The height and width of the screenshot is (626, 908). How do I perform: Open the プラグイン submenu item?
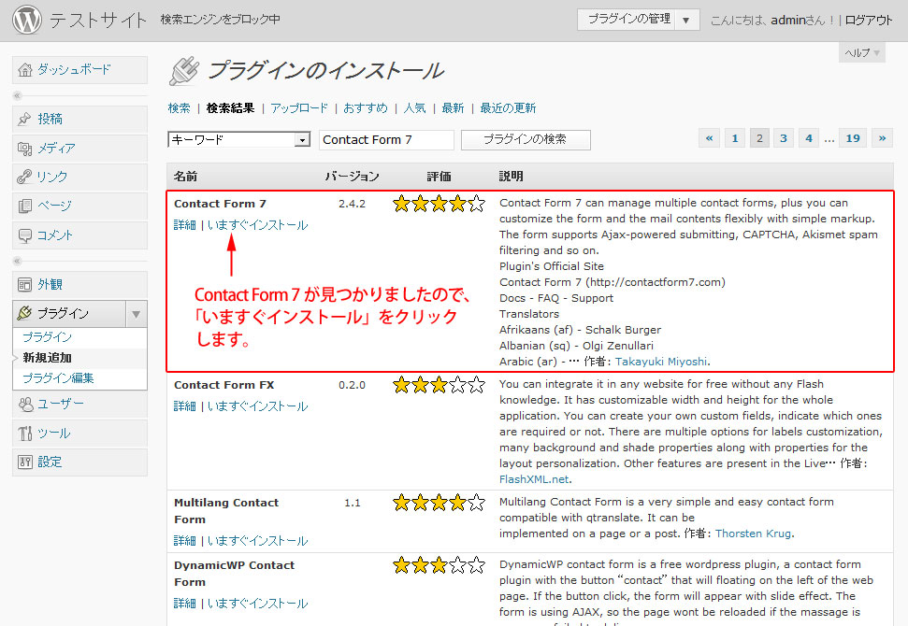47,337
